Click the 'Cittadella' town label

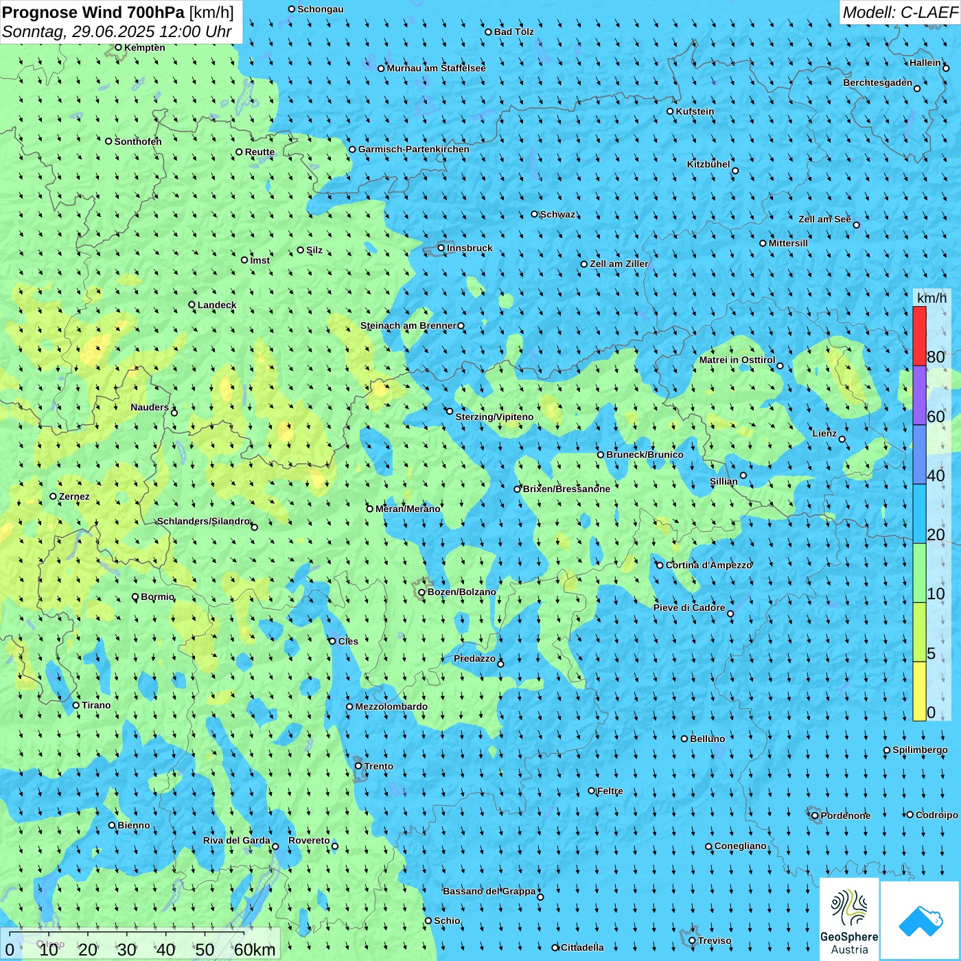[582, 947]
